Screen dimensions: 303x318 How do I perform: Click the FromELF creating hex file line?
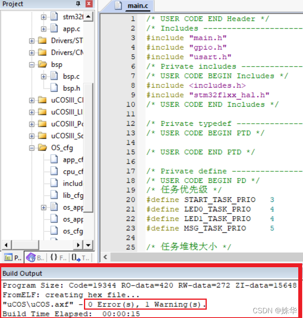(x=71, y=295)
